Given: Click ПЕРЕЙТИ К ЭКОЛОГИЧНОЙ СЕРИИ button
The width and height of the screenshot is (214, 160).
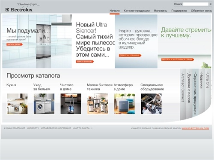Looking at the screenshot, I should [178, 59].
